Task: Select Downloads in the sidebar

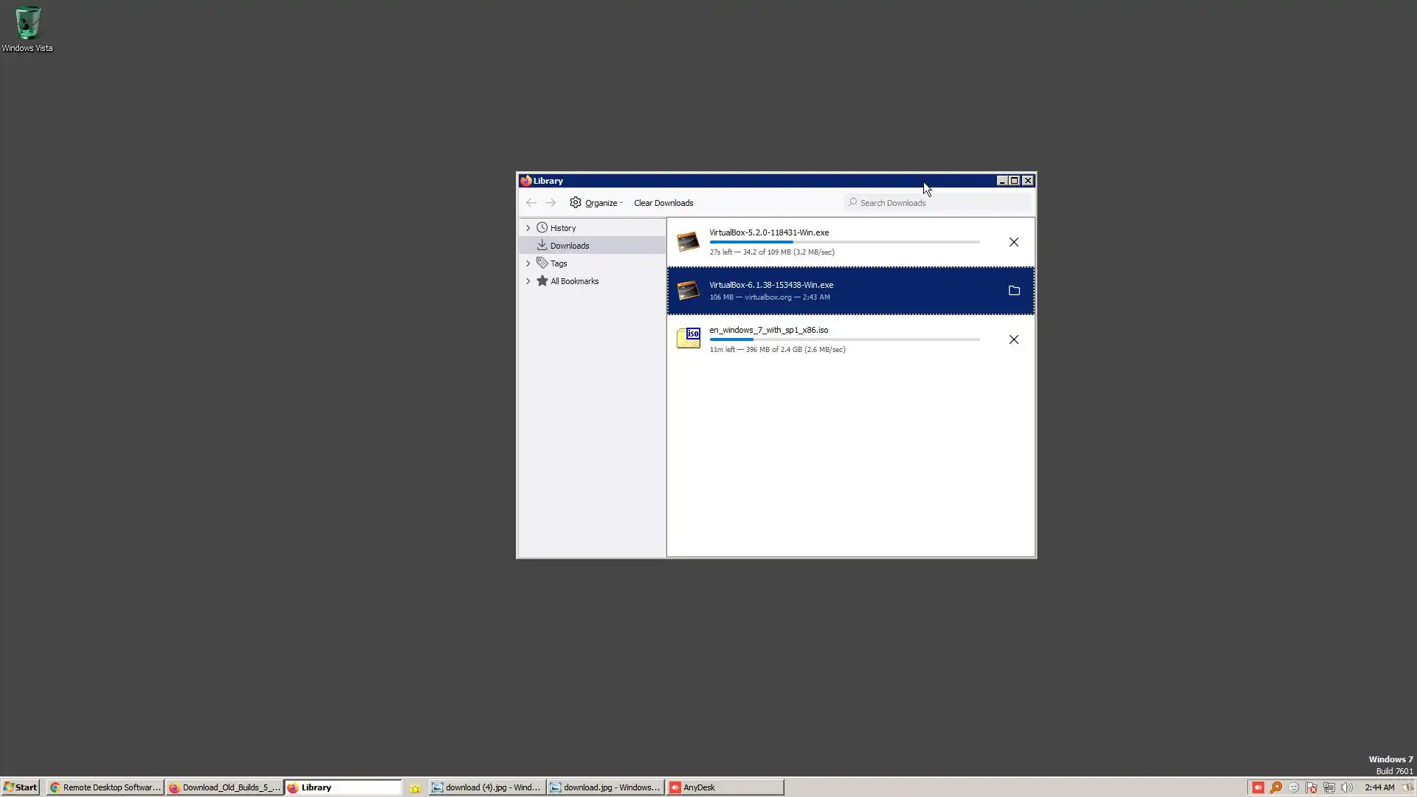Action: click(569, 246)
